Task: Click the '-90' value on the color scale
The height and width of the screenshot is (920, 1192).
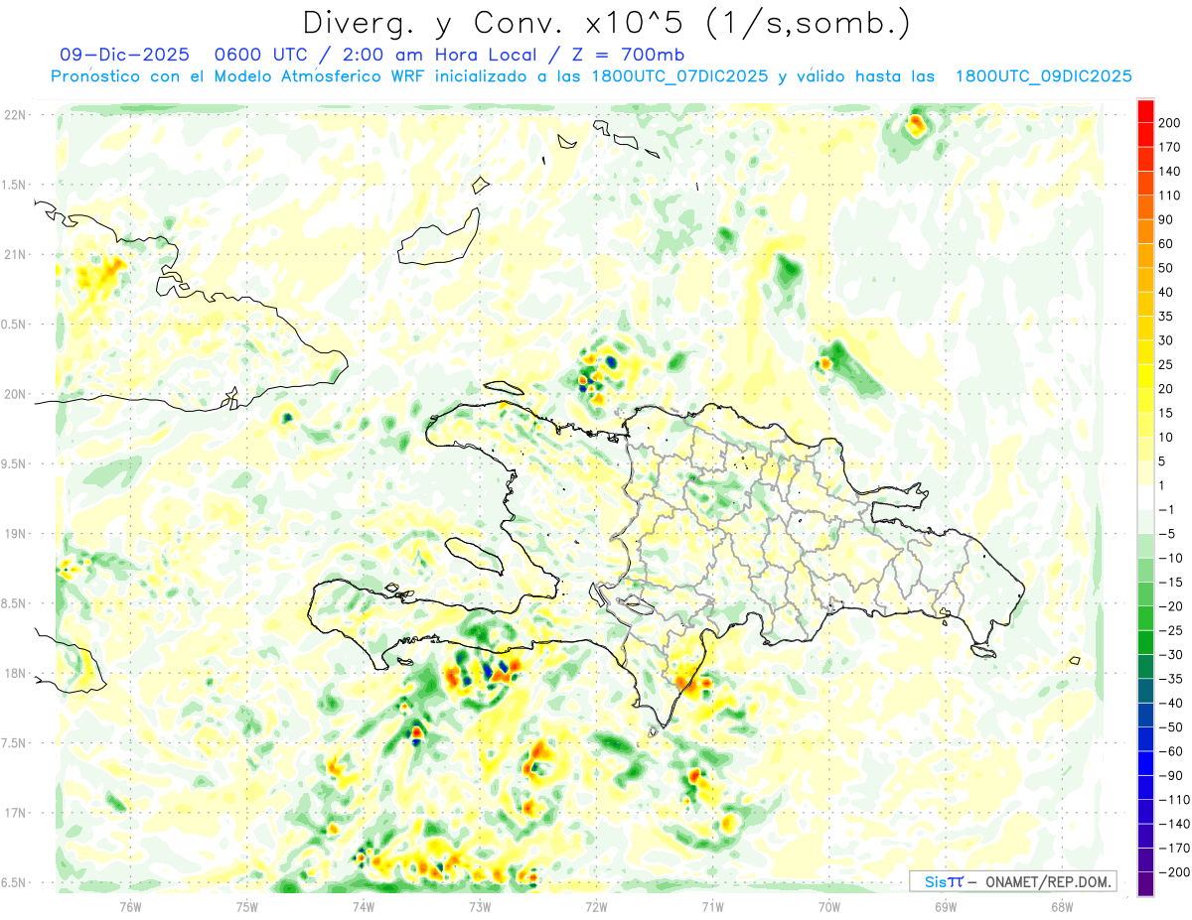Action: pyautogui.click(x=1170, y=775)
